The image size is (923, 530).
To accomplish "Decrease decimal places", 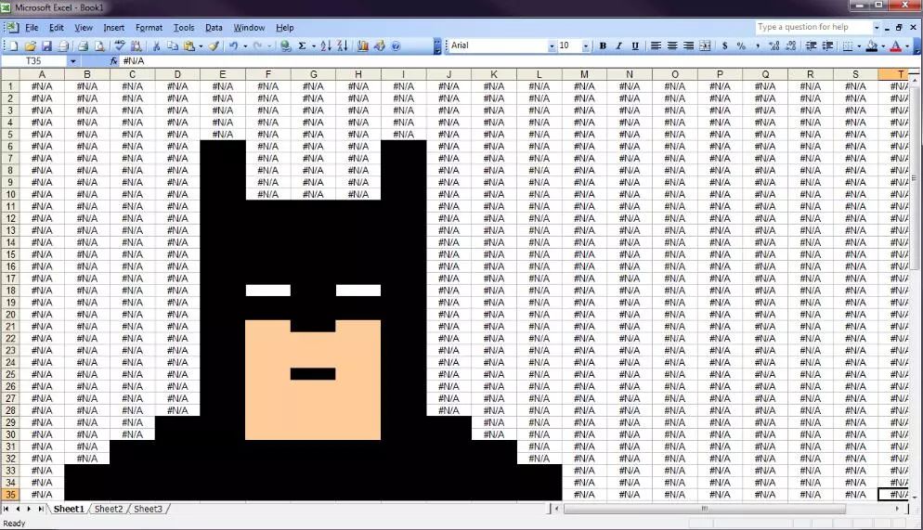I will 790,45.
